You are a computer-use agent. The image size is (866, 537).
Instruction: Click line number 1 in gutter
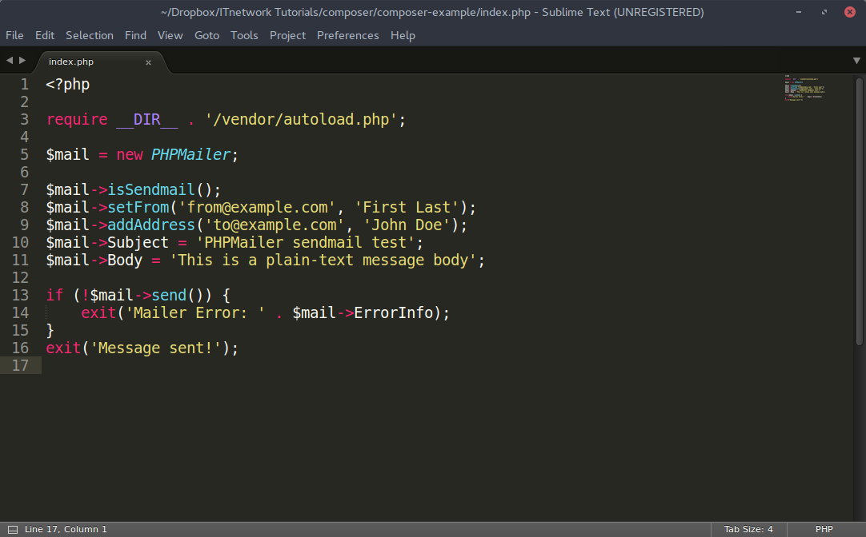coord(24,85)
